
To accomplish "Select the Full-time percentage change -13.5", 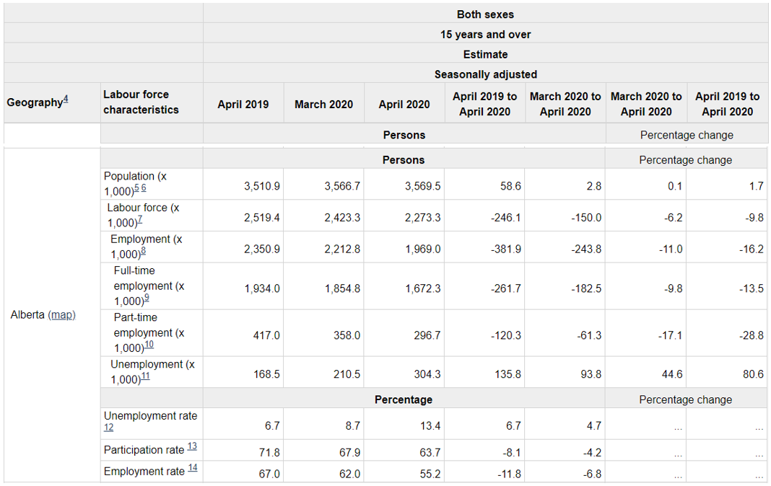I will point(752,288).
